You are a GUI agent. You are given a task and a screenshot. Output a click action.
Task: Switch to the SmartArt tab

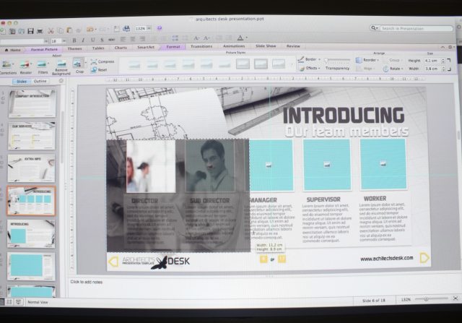pos(146,47)
